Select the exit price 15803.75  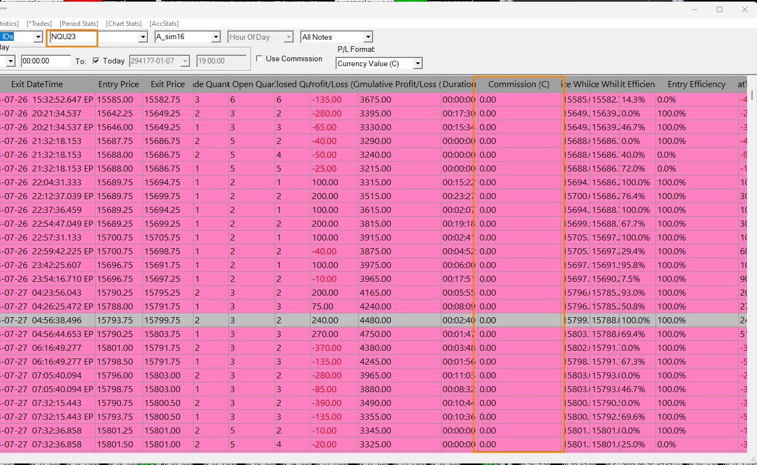pyautogui.click(x=162, y=334)
